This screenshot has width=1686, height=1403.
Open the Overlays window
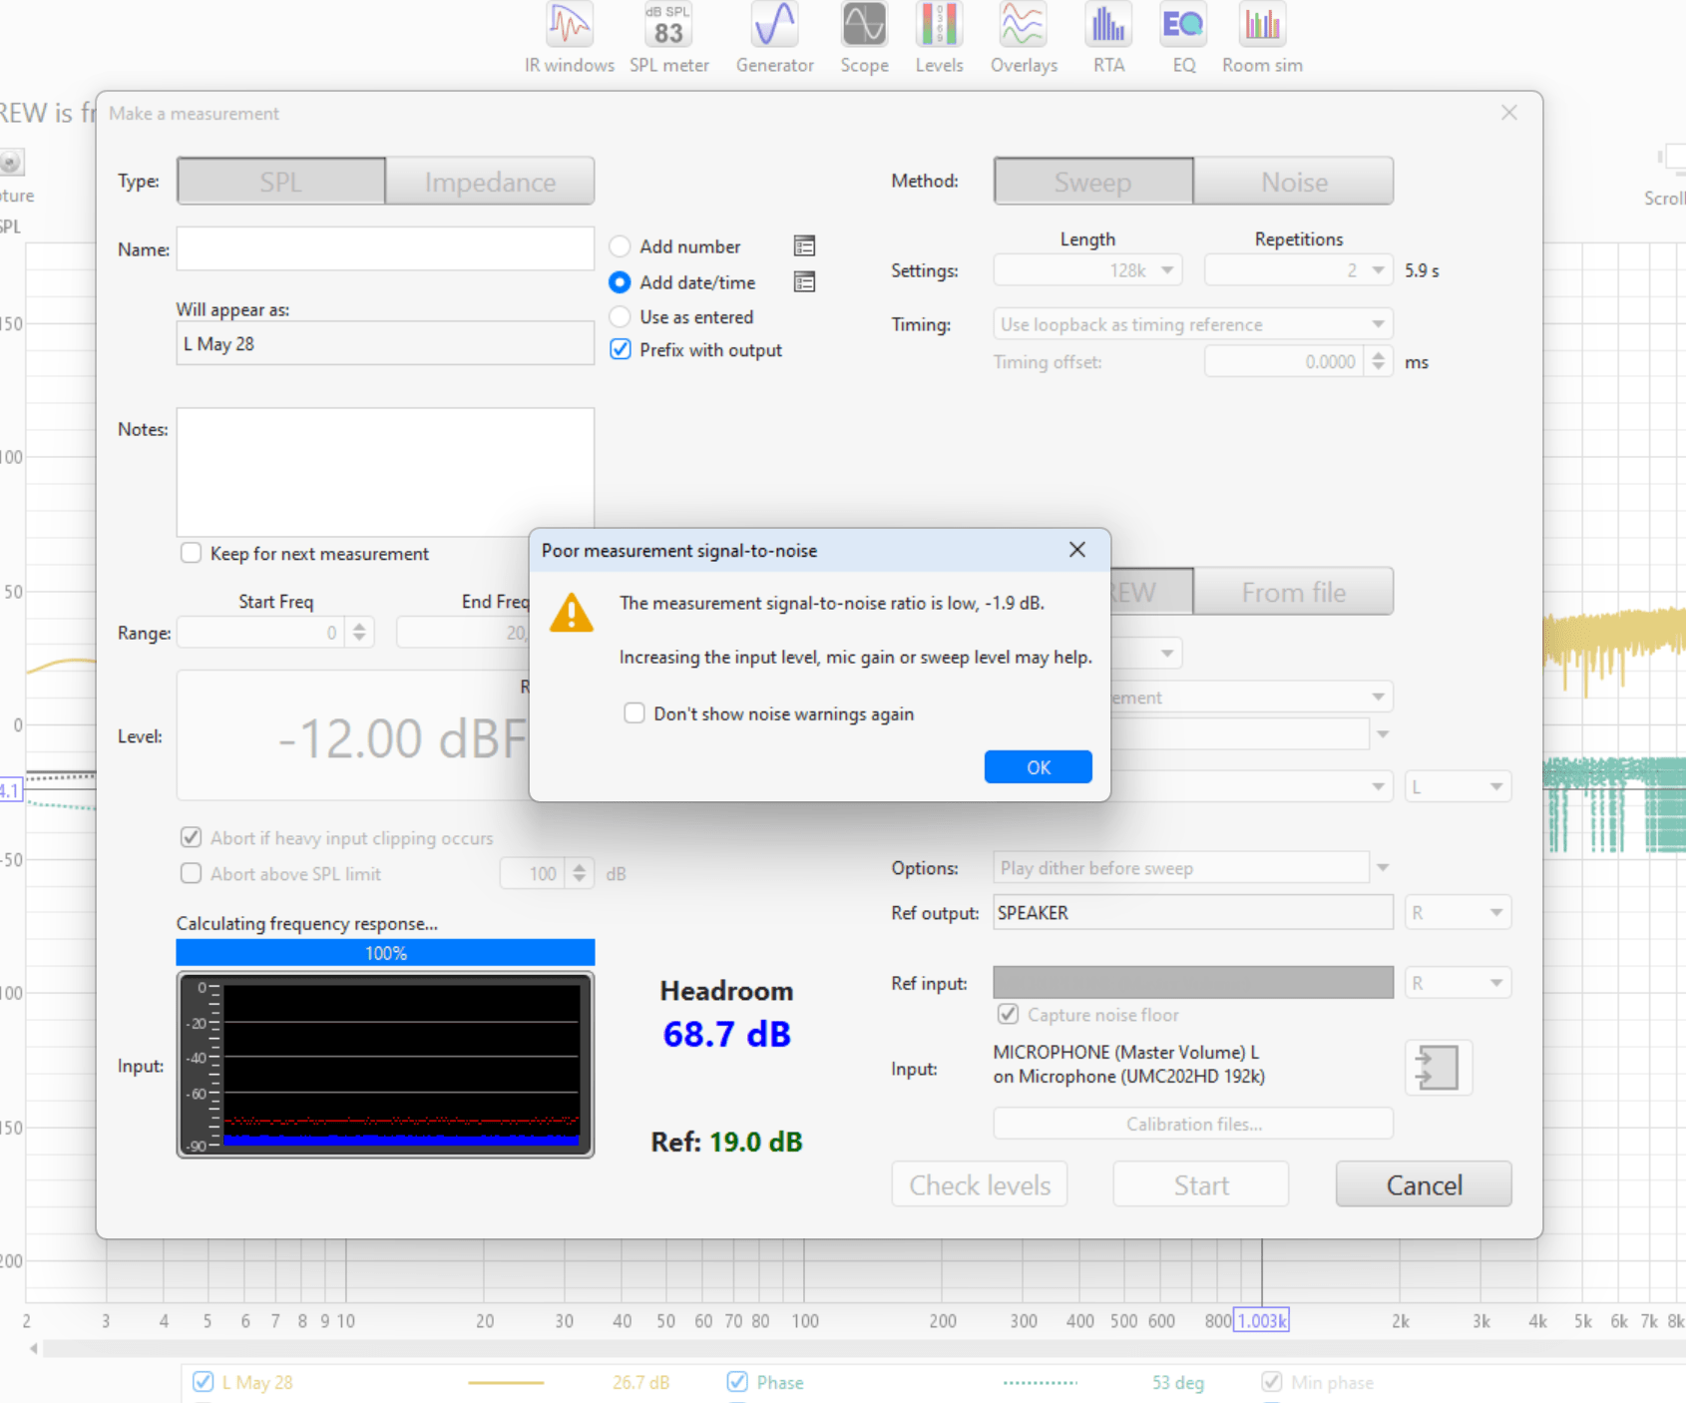(1024, 38)
